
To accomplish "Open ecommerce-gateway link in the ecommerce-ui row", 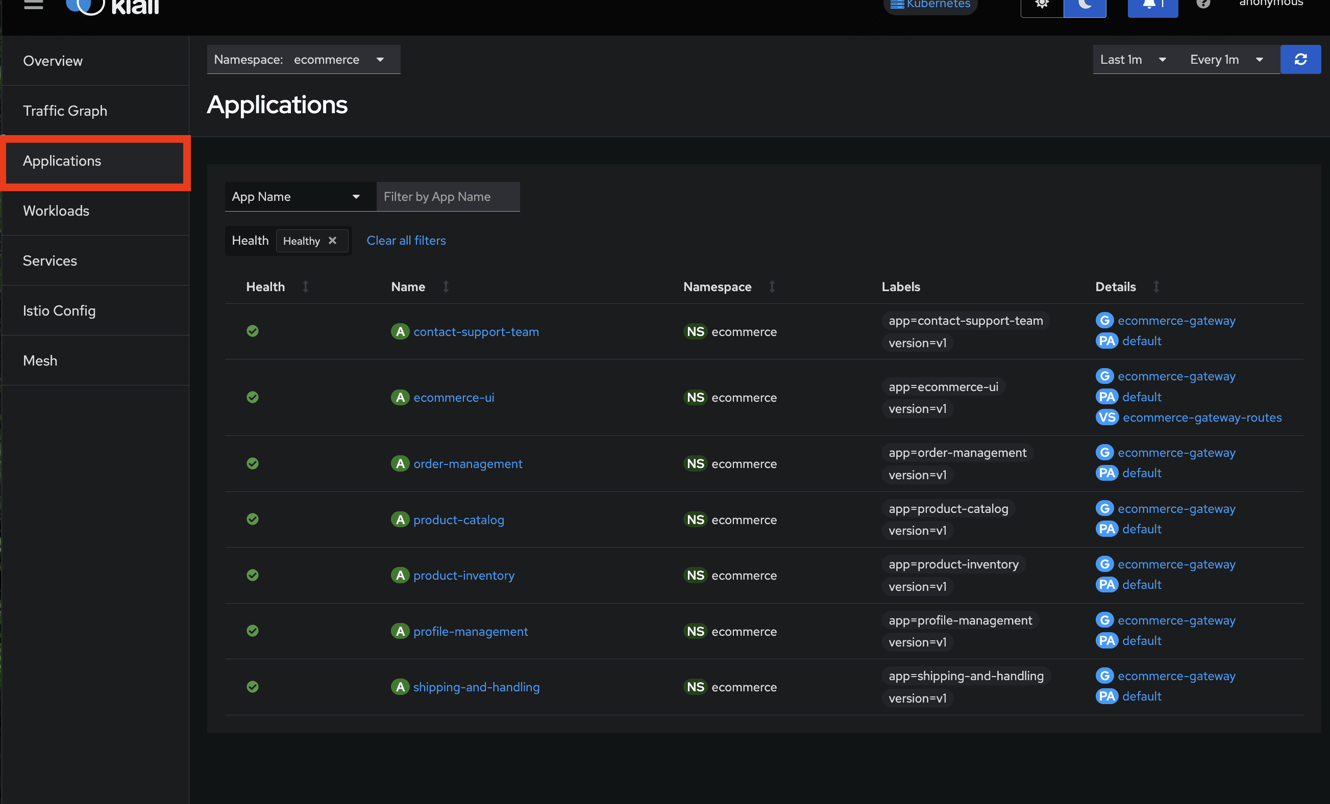I will [x=1177, y=376].
